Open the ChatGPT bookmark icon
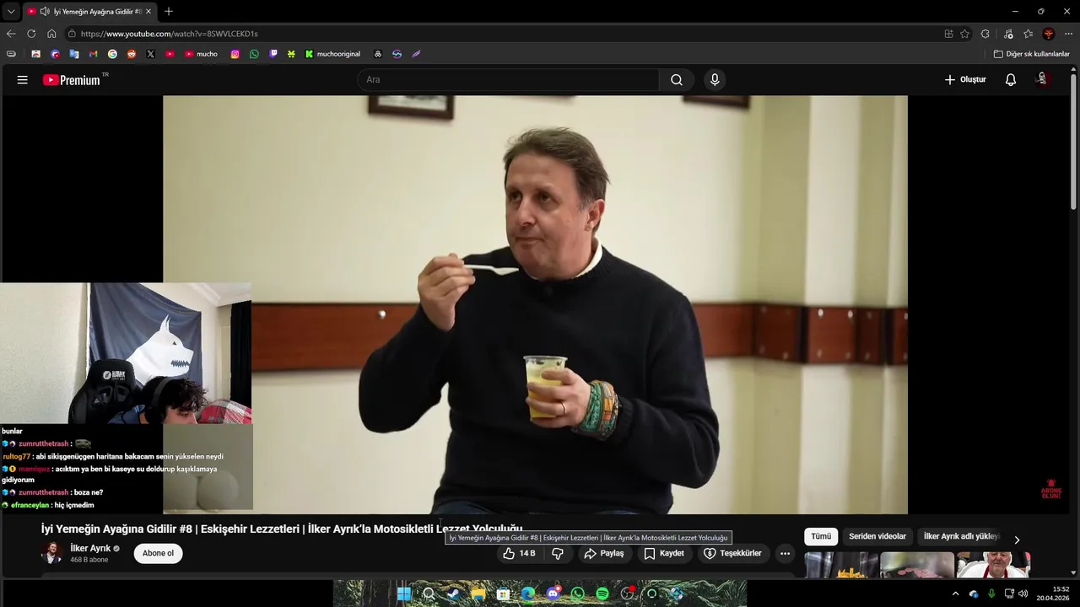 click(x=377, y=54)
